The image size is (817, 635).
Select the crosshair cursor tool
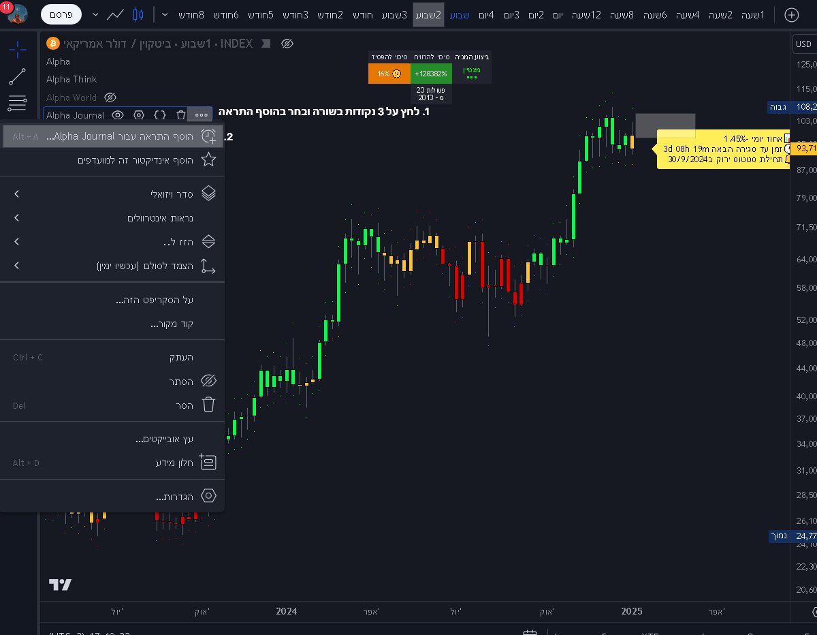pos(18,49)
